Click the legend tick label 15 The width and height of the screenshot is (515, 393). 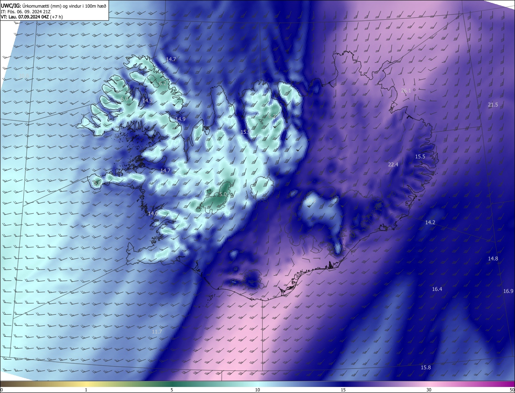click(x=343, y=390)
